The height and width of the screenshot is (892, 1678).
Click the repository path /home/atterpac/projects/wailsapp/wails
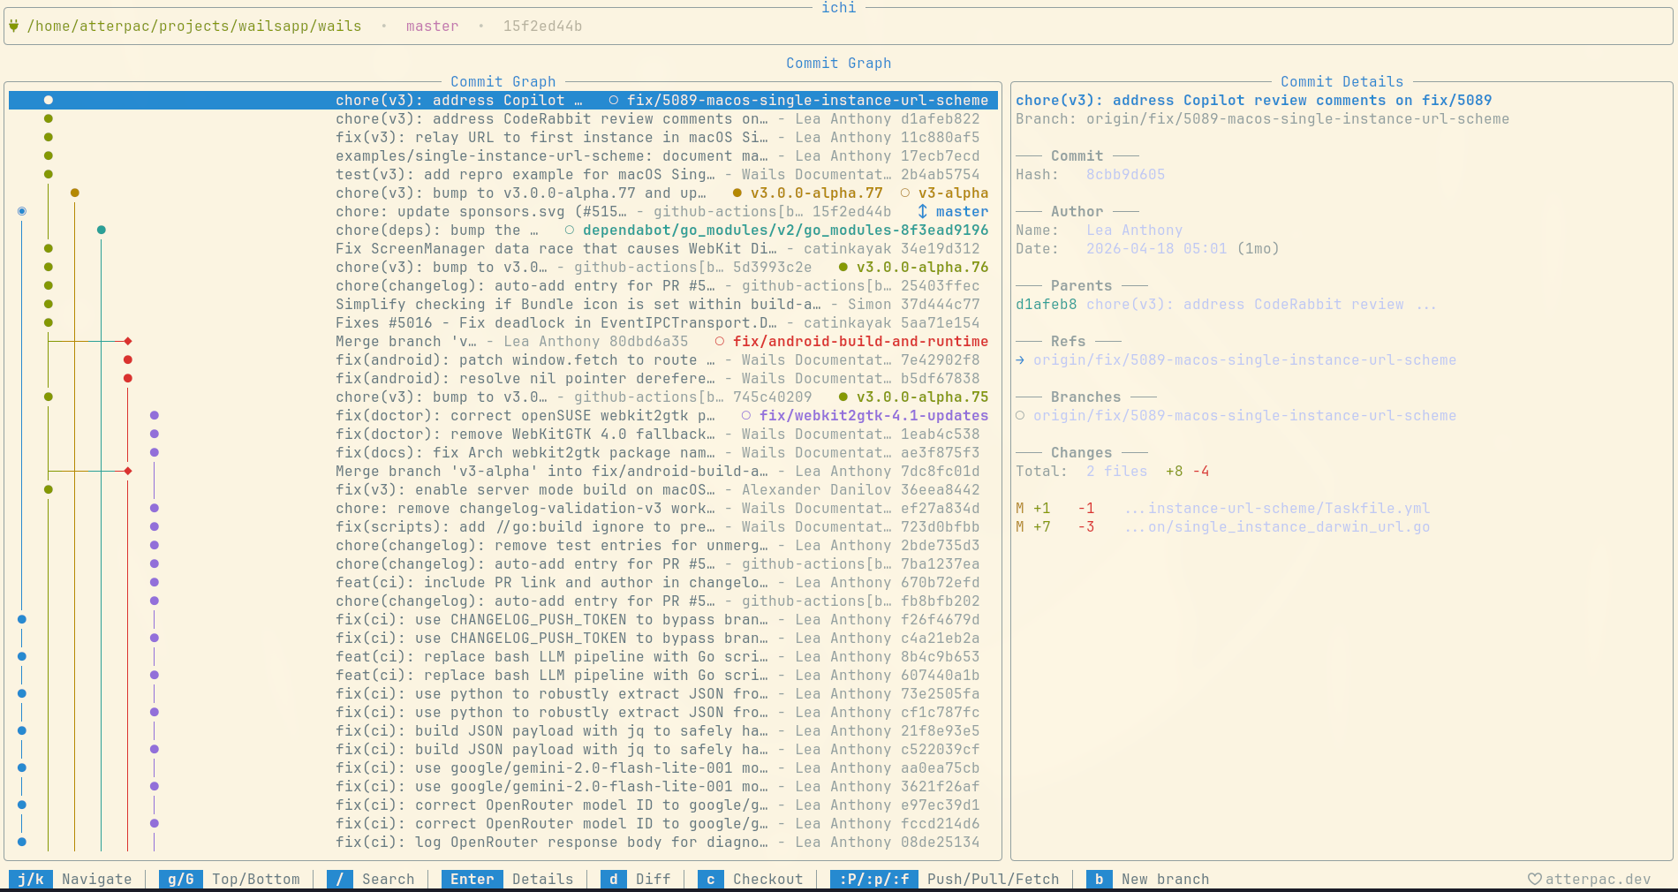click(x=194, y=26)
